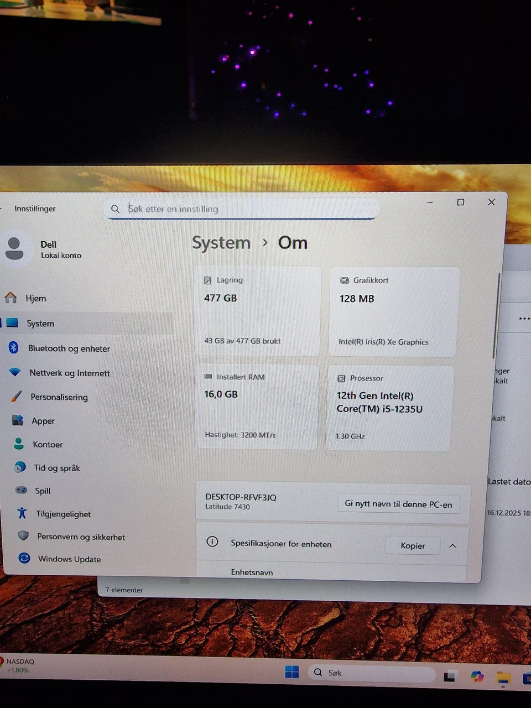Image resolution: width=531 pixels, height=708 pixels.
Task: Click the Latitude 7430 model text
Action: [x=227, y=507]
